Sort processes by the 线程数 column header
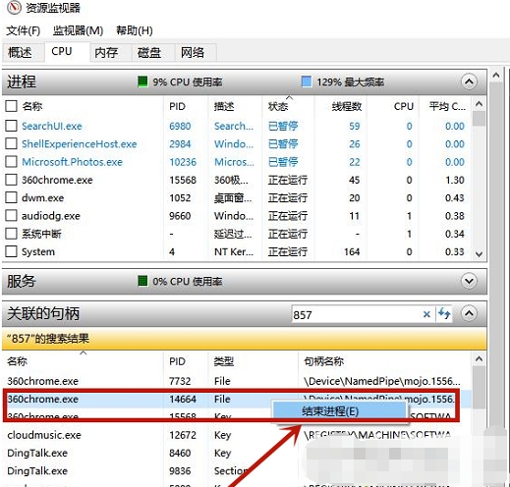Image resolution: width=510 pixels, height=487 pixels. [x=346, y=106]
